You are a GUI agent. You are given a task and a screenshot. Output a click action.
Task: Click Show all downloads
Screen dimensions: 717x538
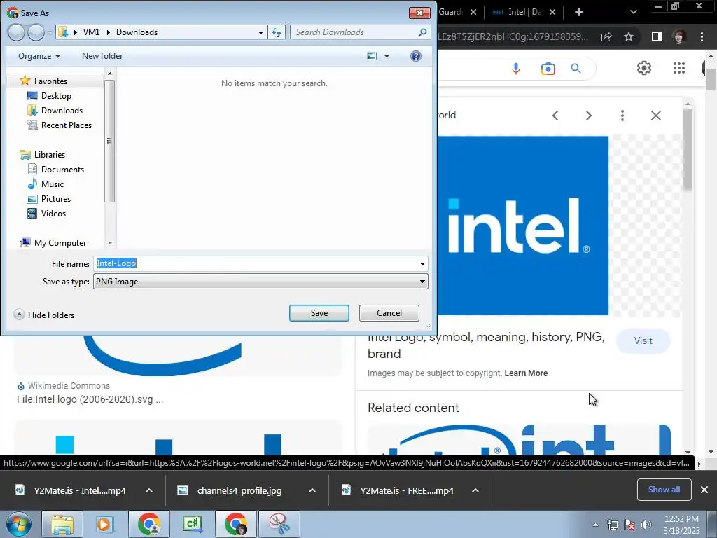664,490
